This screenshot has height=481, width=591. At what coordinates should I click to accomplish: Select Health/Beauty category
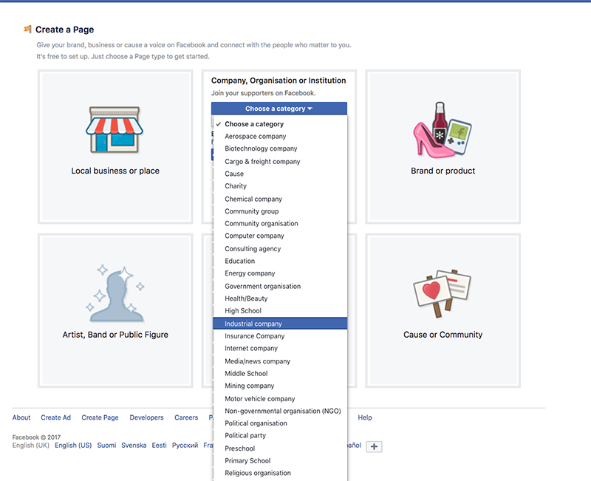280,299
